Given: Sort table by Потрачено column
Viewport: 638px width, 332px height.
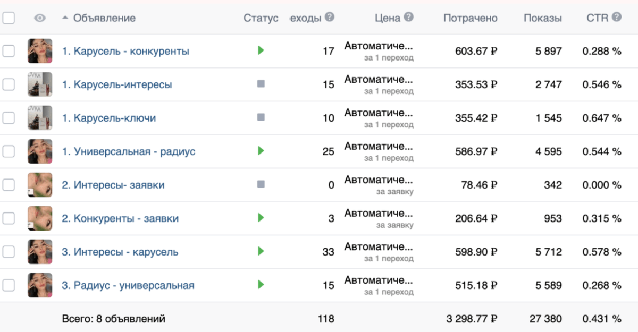Looking at the screenshot, I should pyautogui.click(x=470, y=18).
